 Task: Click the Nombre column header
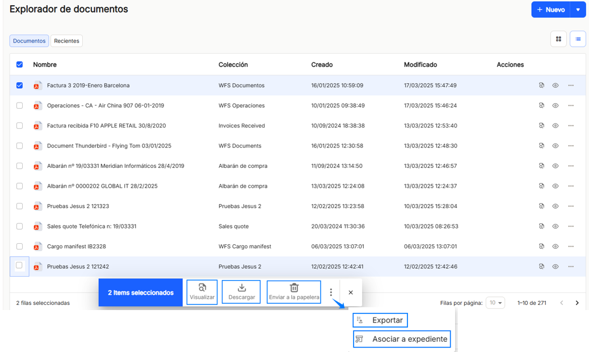click(x=45, y=65)
